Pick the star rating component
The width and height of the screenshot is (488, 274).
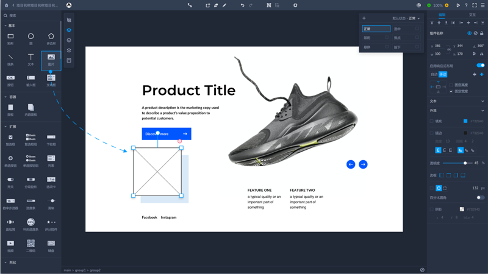(51, 222)
